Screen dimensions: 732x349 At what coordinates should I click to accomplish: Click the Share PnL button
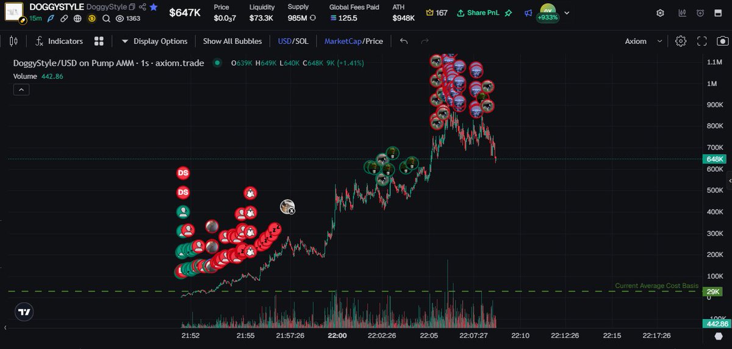point(479,12)
